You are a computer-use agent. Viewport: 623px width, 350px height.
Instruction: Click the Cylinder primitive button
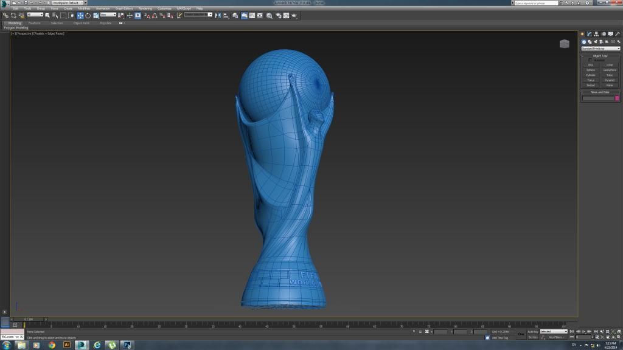590,75
